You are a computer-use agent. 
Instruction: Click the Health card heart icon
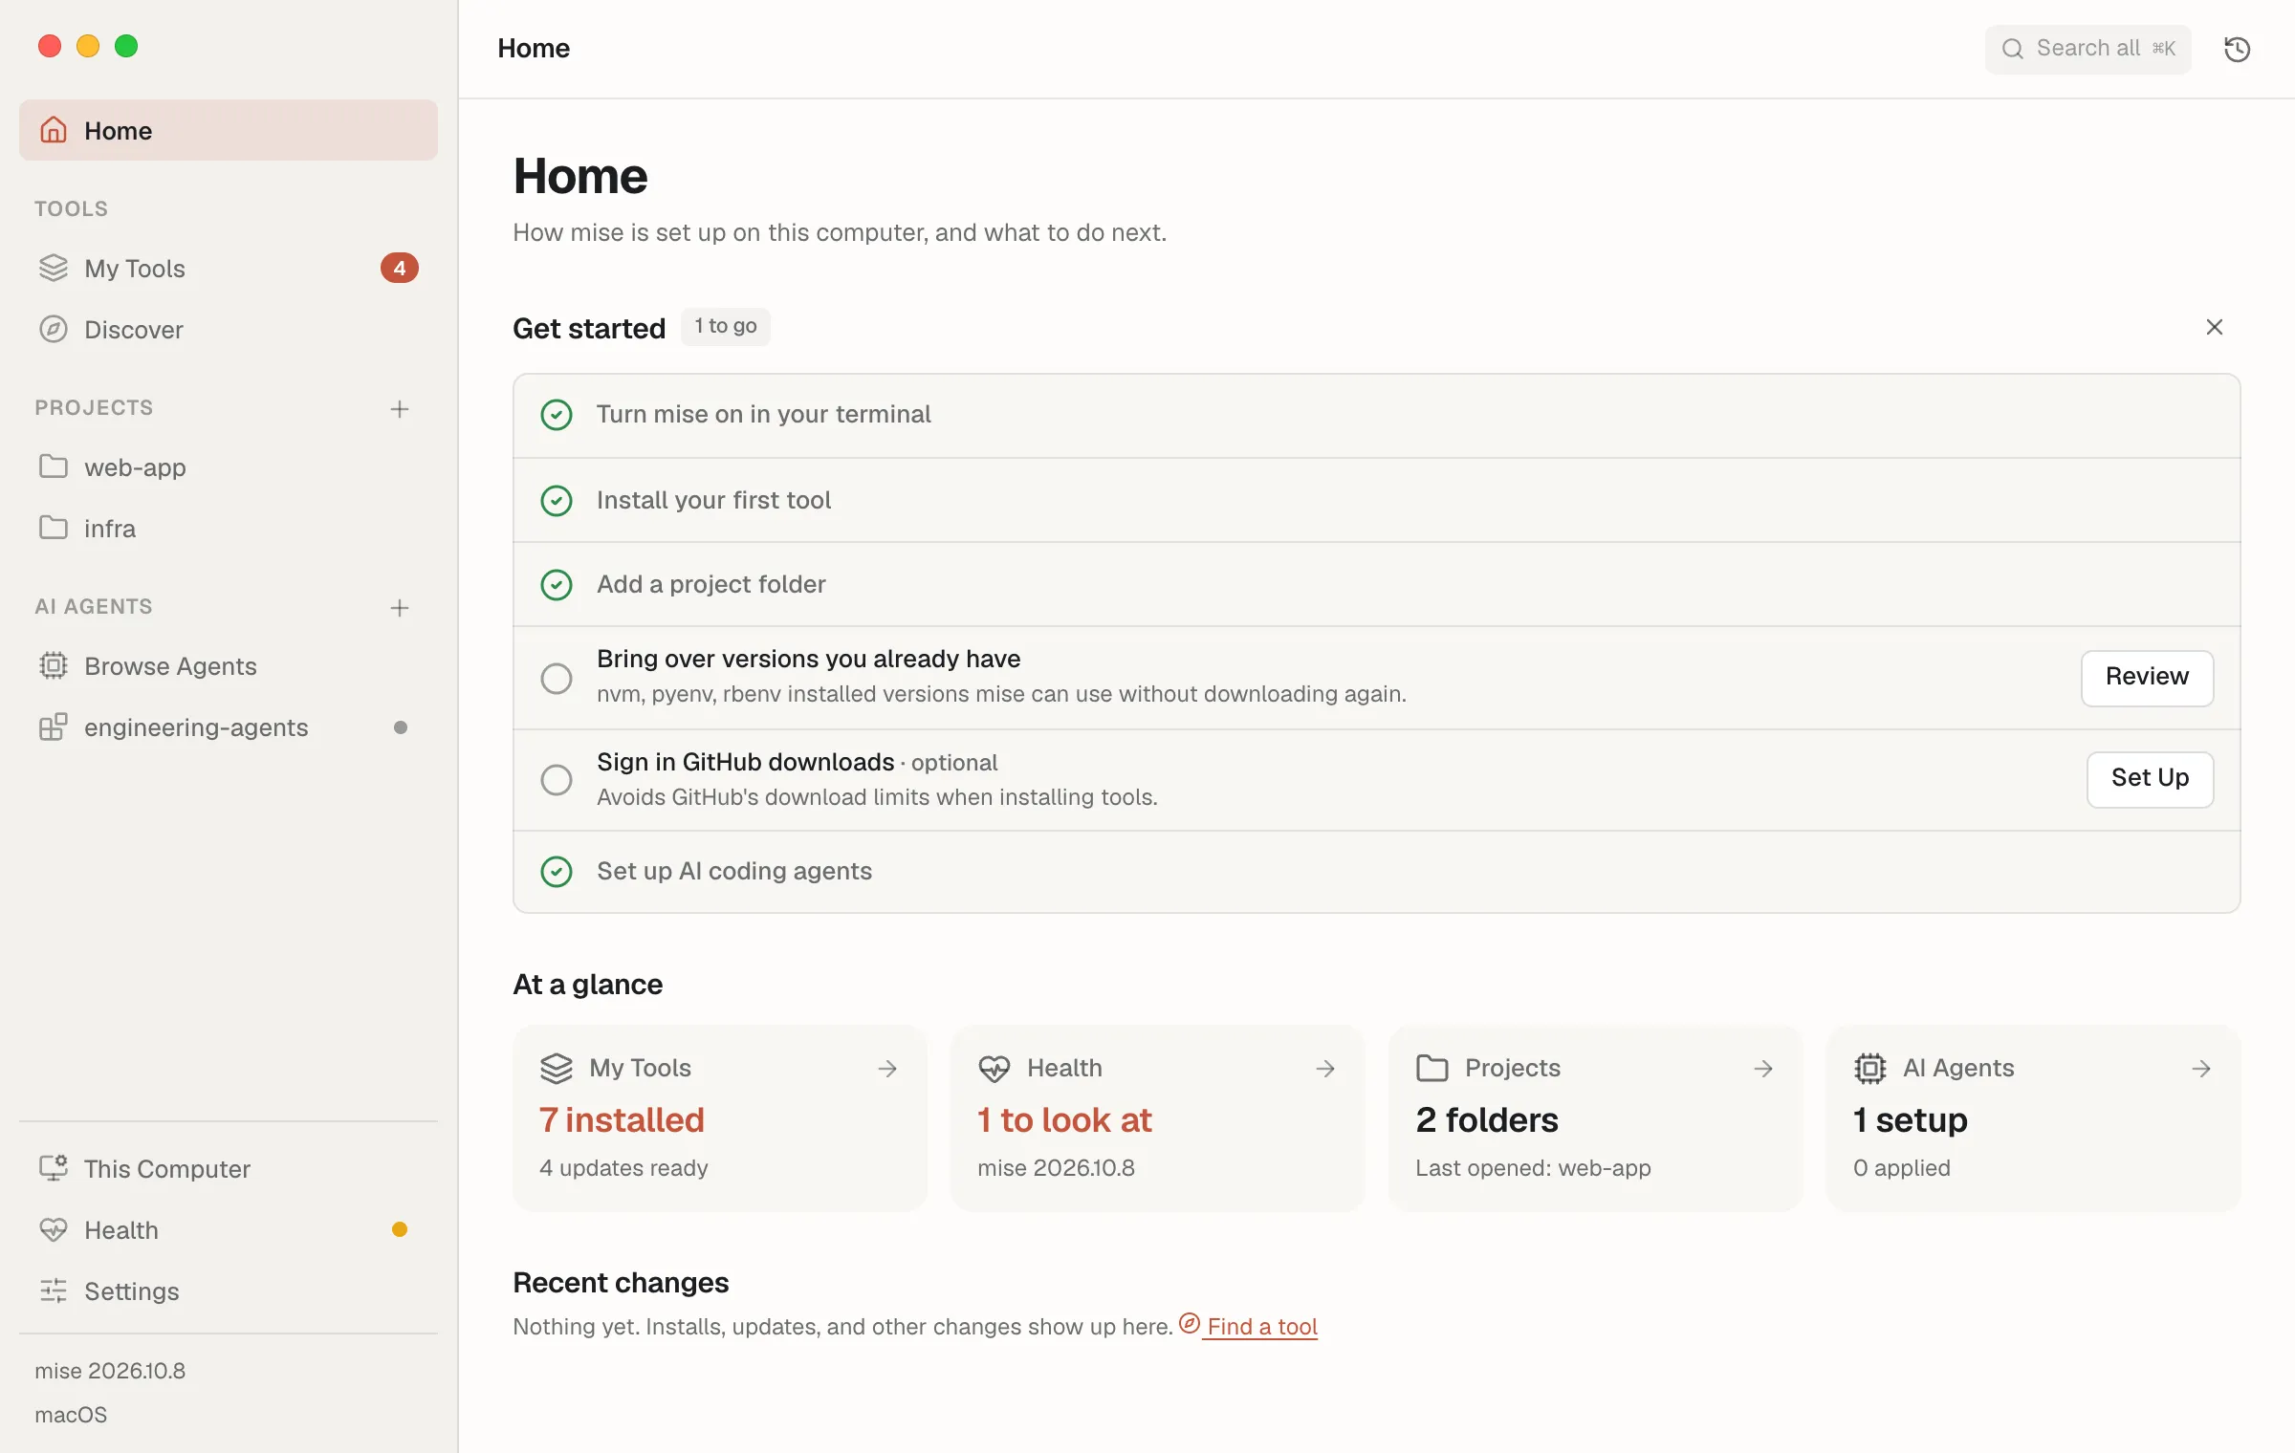pyautogui.click(x=994, y=1068)
